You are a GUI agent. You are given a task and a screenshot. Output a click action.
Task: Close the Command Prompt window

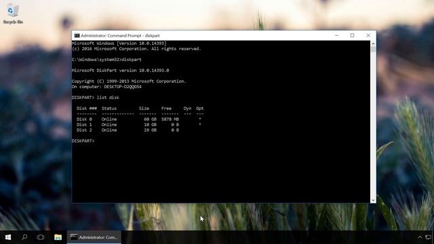point(368,35)
